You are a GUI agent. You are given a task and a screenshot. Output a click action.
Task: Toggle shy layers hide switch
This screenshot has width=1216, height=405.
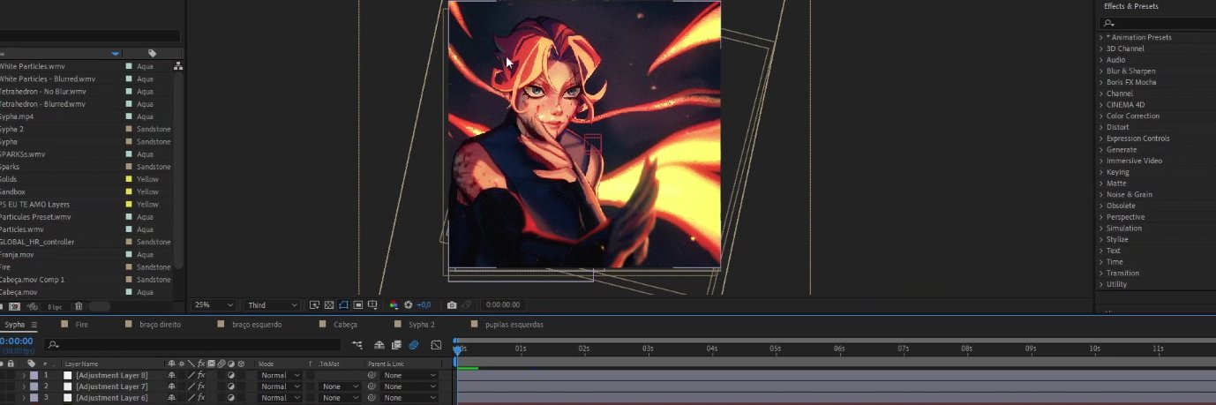(x=379, y=345)
